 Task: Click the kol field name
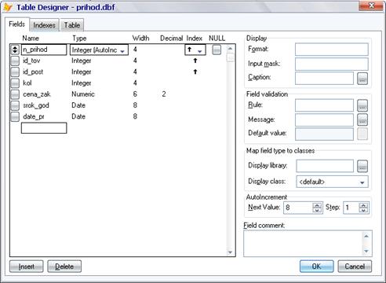coord(27,83)
